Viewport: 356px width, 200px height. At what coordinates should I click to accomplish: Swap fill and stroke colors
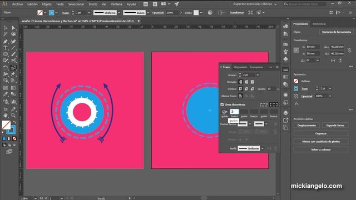click(15, 122)
